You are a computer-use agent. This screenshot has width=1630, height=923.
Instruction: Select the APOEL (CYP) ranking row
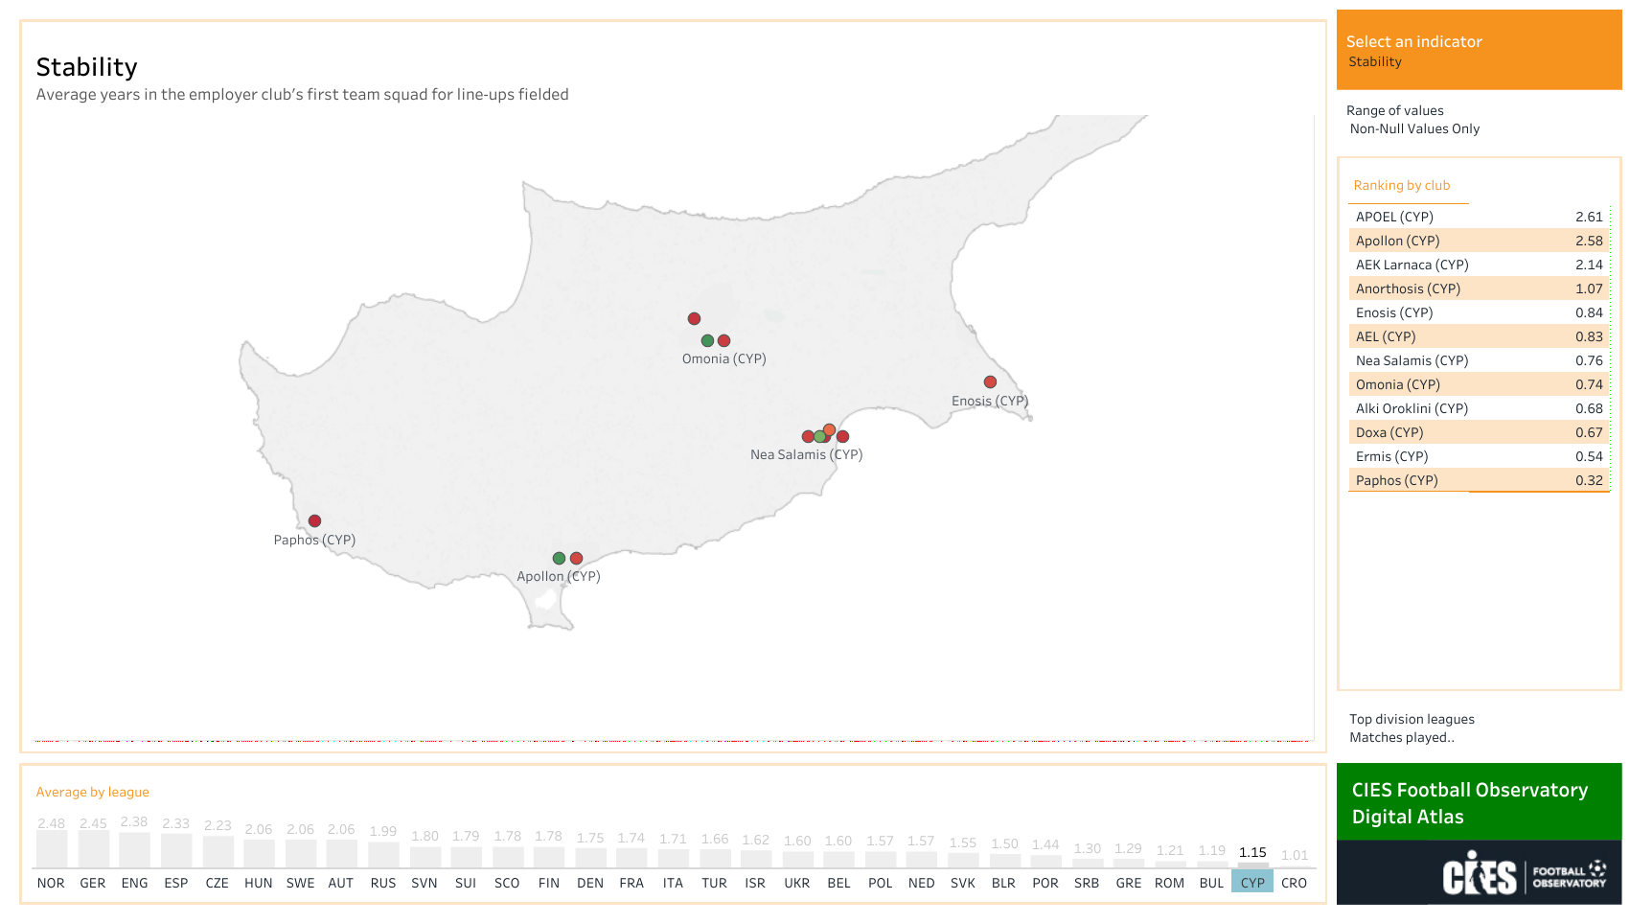(1479, 217)
